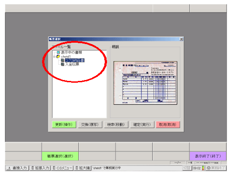This screenshot has width=231, height=178.
Task: Confirm with 確定(実行) button
Action: (x=142, y=125)
